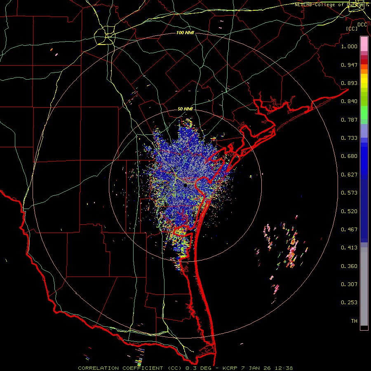Click the 0.573 value on the scale
This screenshot has height=371, width=371.
(x=349, y=193)
